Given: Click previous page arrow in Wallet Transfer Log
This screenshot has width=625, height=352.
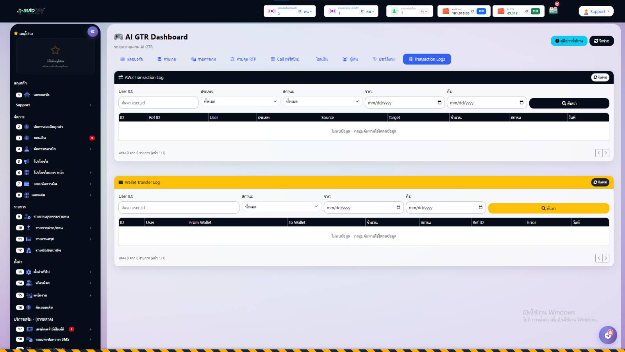Looking at the screenshot, I should 599,258.
